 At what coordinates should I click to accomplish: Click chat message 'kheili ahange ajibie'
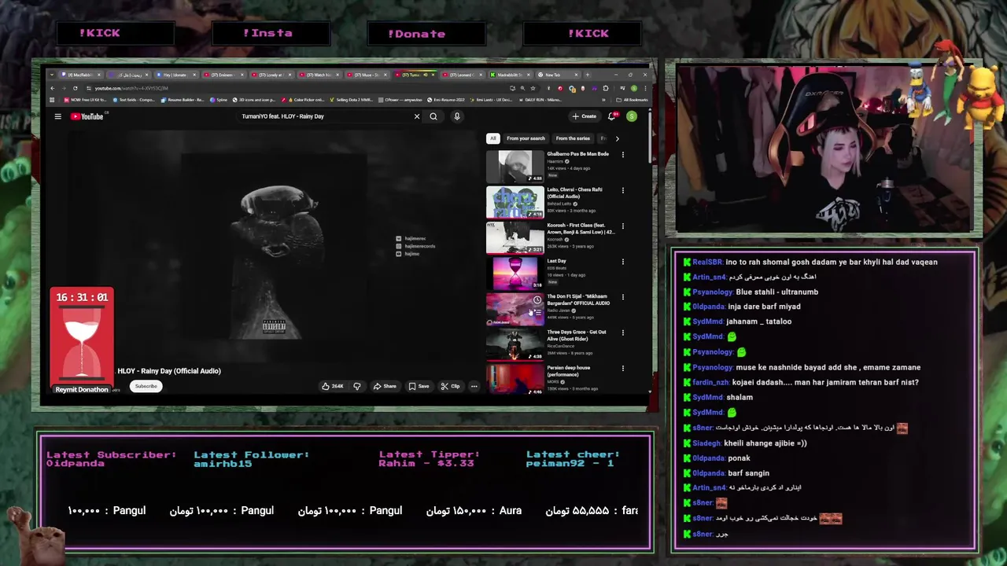[x=765, y=443]
